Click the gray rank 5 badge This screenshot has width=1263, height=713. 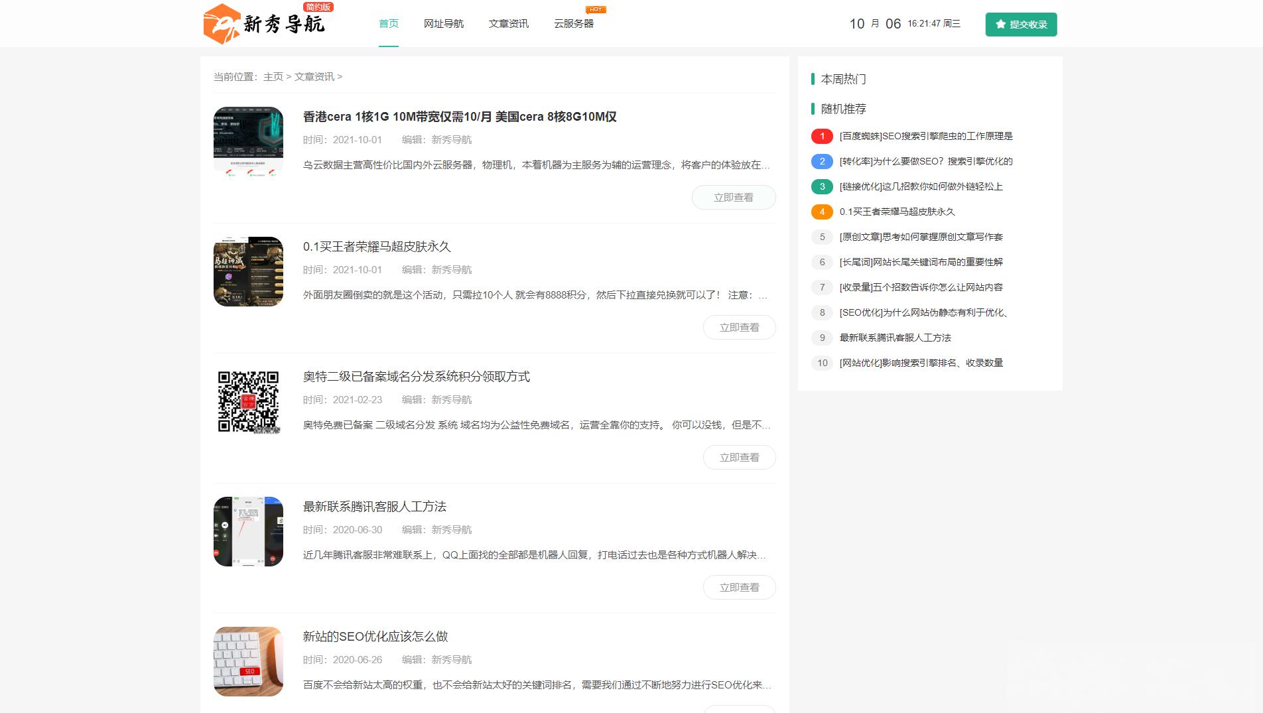[822, 237]
